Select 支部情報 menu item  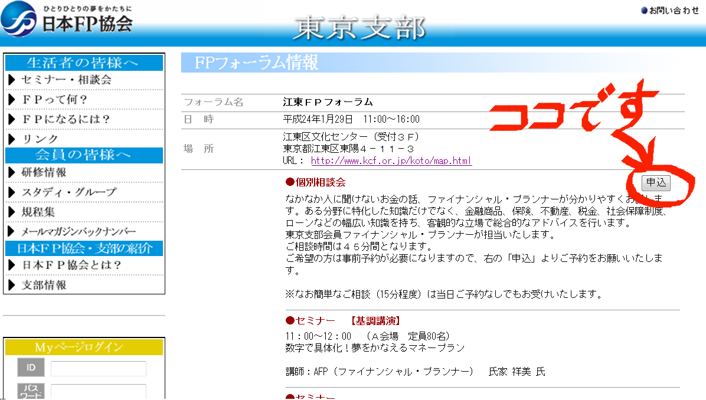pos(44,285)
